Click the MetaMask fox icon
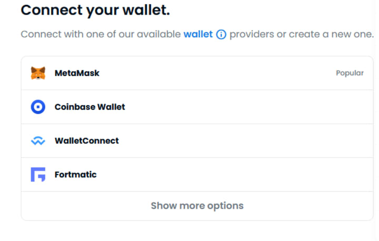Screen dimensions: 379x241 38,73
